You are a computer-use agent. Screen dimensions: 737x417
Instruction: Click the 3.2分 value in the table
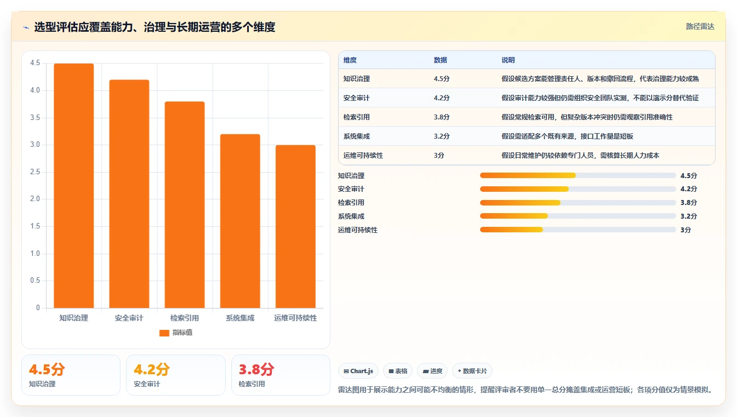442,136
